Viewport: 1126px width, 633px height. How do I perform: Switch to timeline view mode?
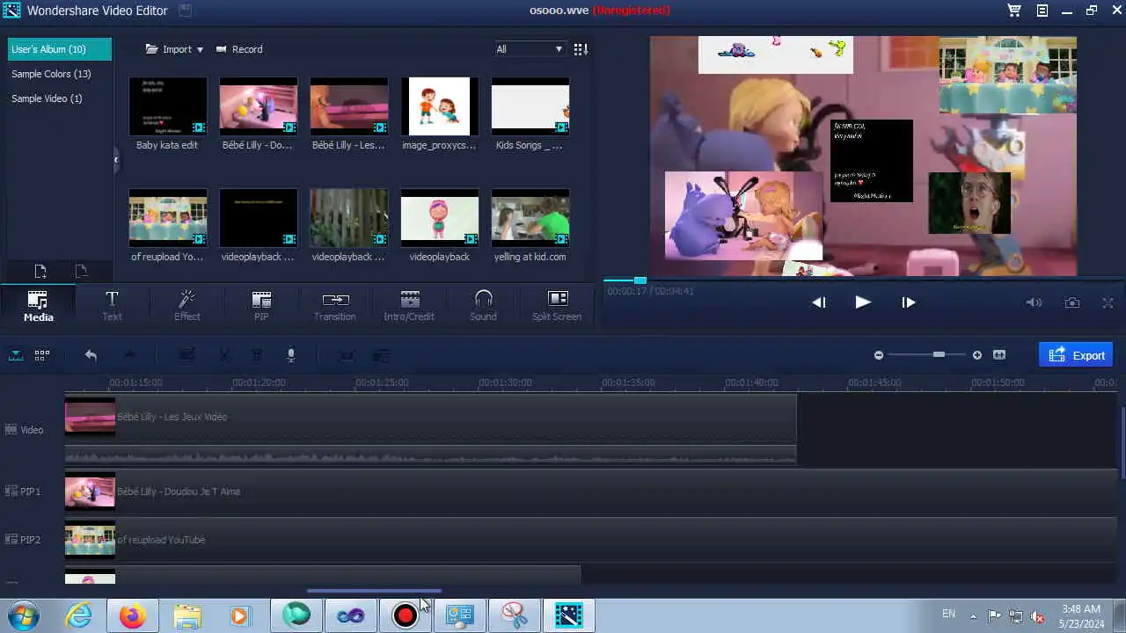coord(16,355)
